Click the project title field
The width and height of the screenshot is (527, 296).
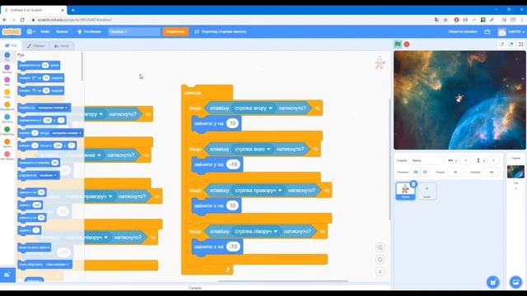(134, 31)
